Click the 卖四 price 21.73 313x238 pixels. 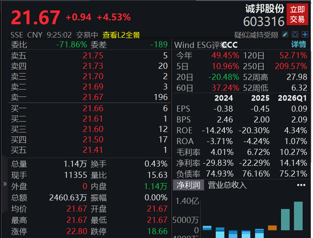coord(93,66)
